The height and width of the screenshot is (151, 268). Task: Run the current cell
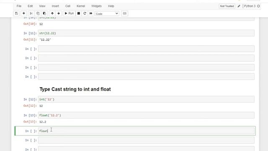69,13
